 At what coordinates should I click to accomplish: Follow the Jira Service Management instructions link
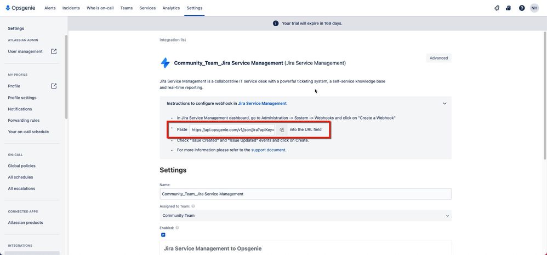click(263, 104)
